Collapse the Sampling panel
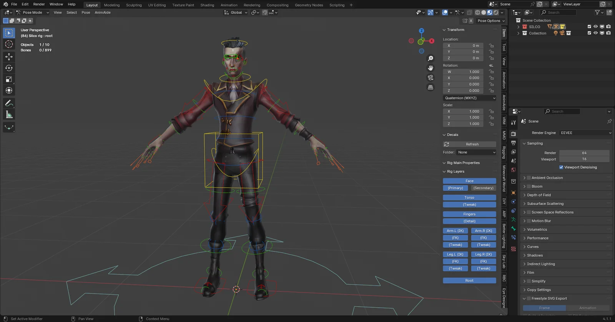Image resolution: width=615 pixels, height=322 pixels. pos(567,143)
